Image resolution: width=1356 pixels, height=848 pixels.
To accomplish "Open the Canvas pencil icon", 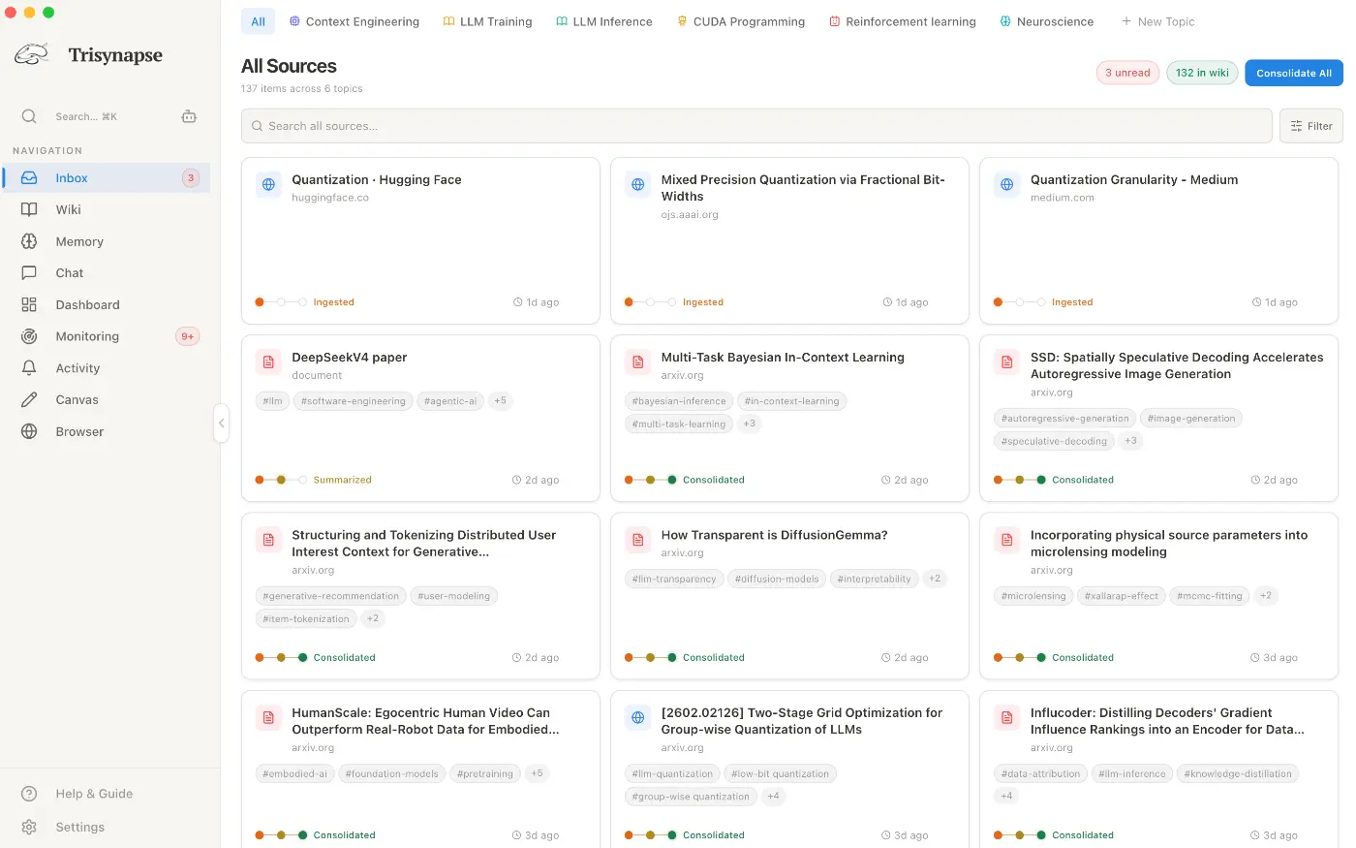I will (29, 399).
